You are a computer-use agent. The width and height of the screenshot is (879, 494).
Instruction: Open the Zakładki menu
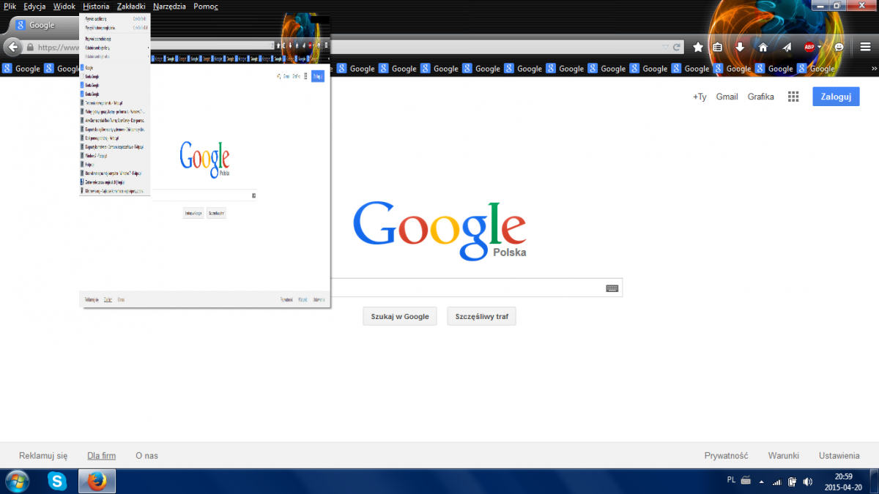click(x=131, y=6)
